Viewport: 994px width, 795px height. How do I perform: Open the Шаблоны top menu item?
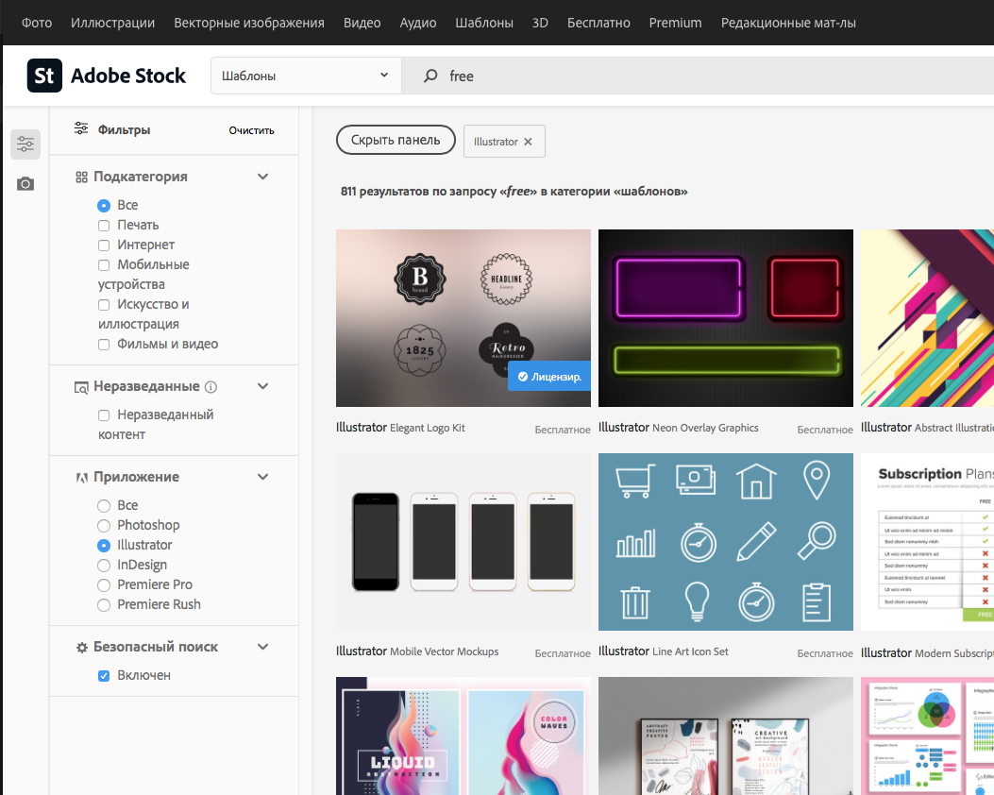pos(484,23)
